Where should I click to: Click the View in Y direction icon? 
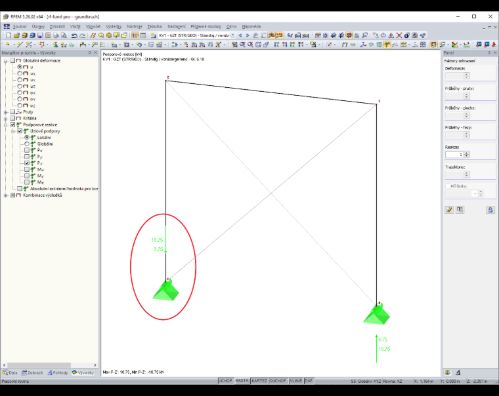pyautogui.click(x=284, y=45)
